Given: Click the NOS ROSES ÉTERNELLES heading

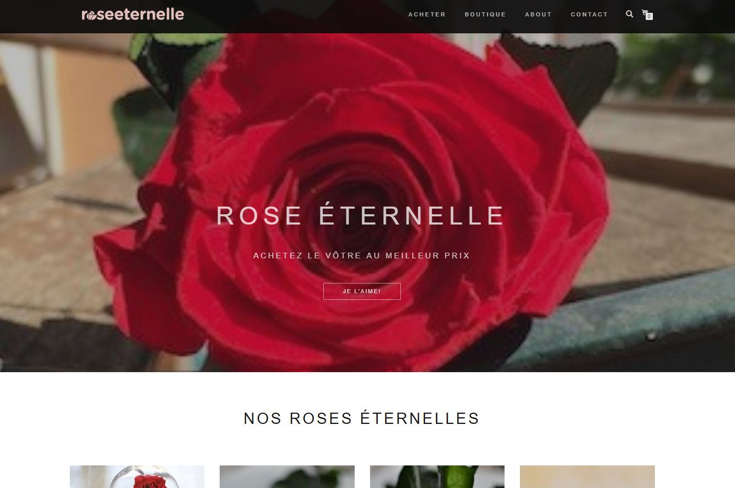Looking at the screenshot, I should tap(362, 418).
